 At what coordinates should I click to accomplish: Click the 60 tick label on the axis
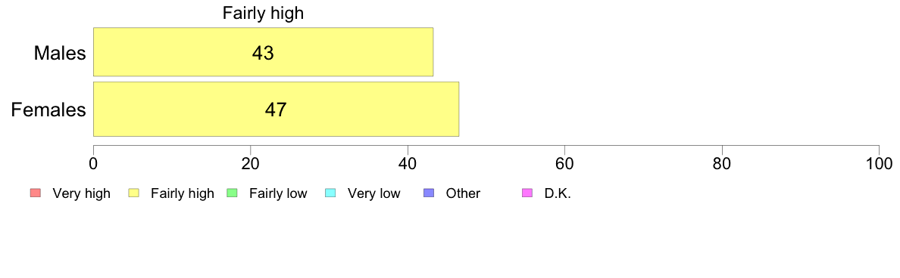pos(565,163)
